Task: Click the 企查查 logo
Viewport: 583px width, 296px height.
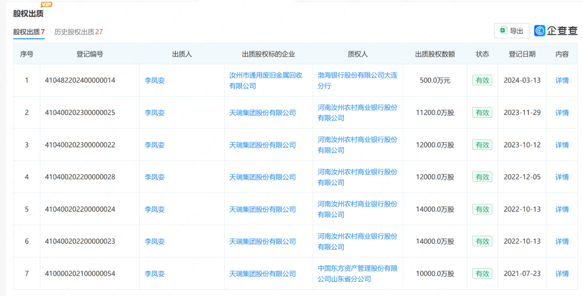Action: (x=556, y=30)
